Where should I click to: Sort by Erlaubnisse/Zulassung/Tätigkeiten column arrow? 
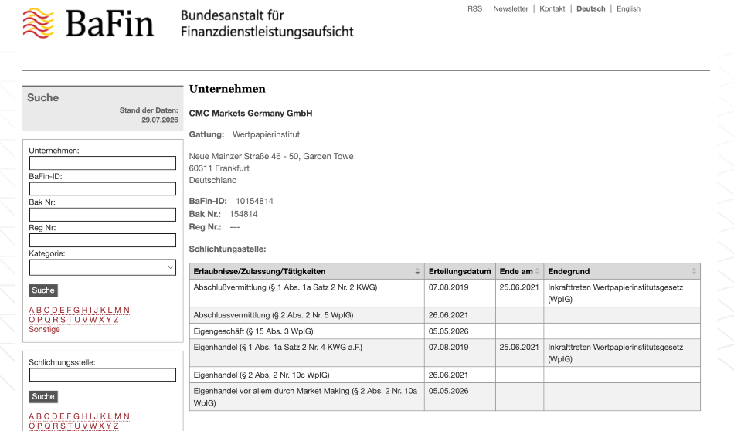coord(417,271)
